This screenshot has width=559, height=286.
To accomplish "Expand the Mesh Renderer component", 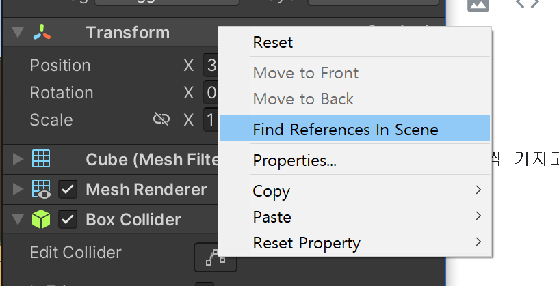I will coord(18,189).
